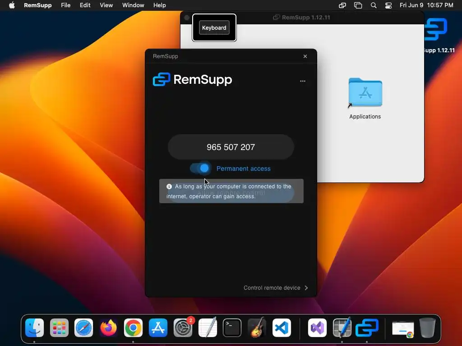Click Control remote device link

[272, 288]
